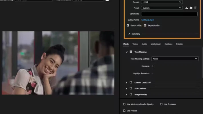This screenshot has width=203, height=114.
Task: Switch to the Captions tab
Action: [168, 44]
